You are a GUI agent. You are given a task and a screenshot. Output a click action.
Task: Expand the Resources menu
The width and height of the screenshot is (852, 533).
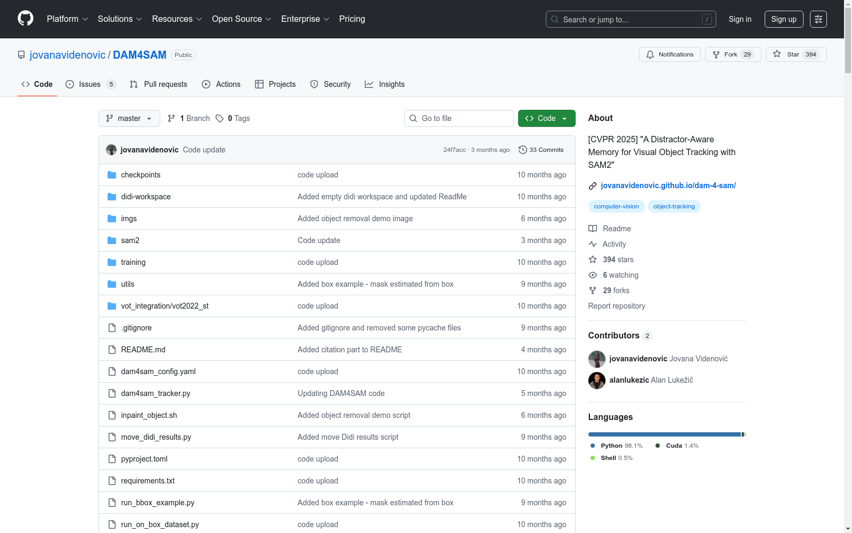pos(177,19)
